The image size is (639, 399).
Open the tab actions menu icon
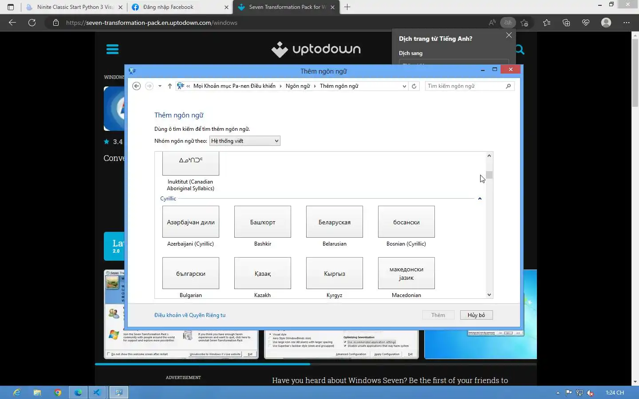pyautogui.click(x=11, y=7)
